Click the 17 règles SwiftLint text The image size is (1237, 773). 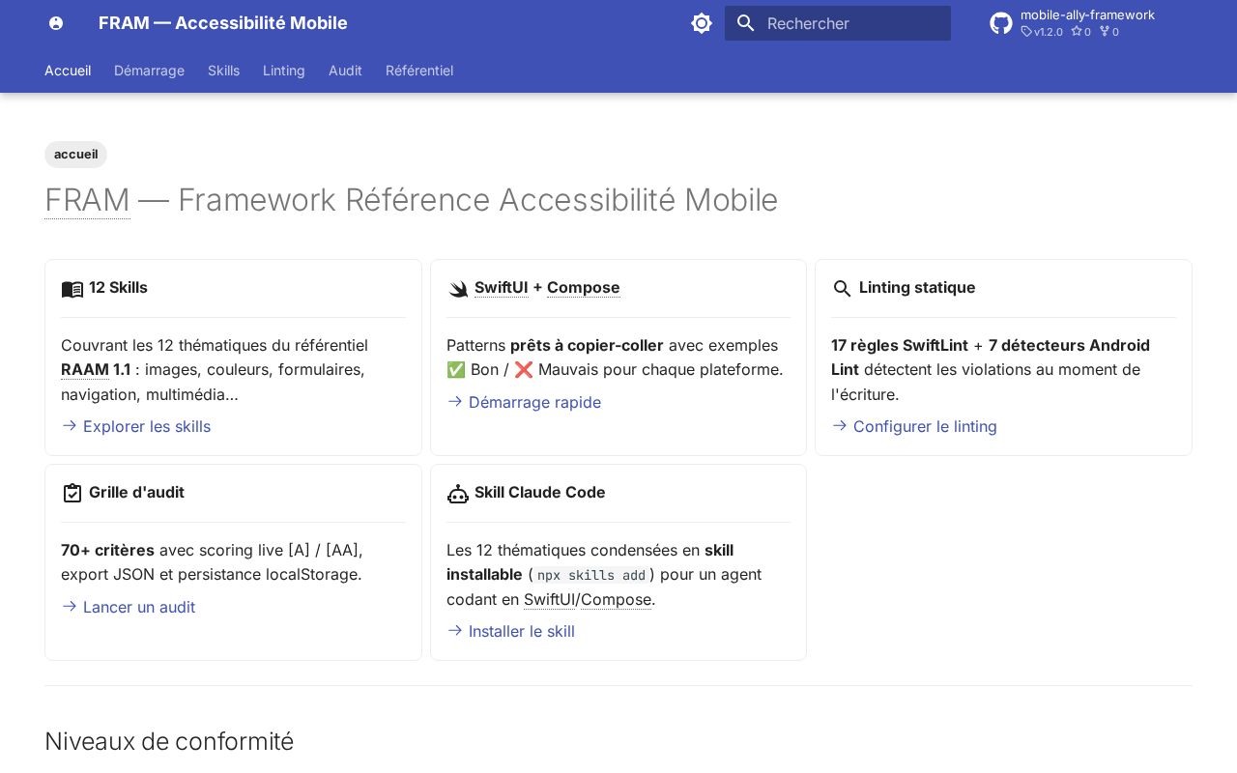[900, 345]
